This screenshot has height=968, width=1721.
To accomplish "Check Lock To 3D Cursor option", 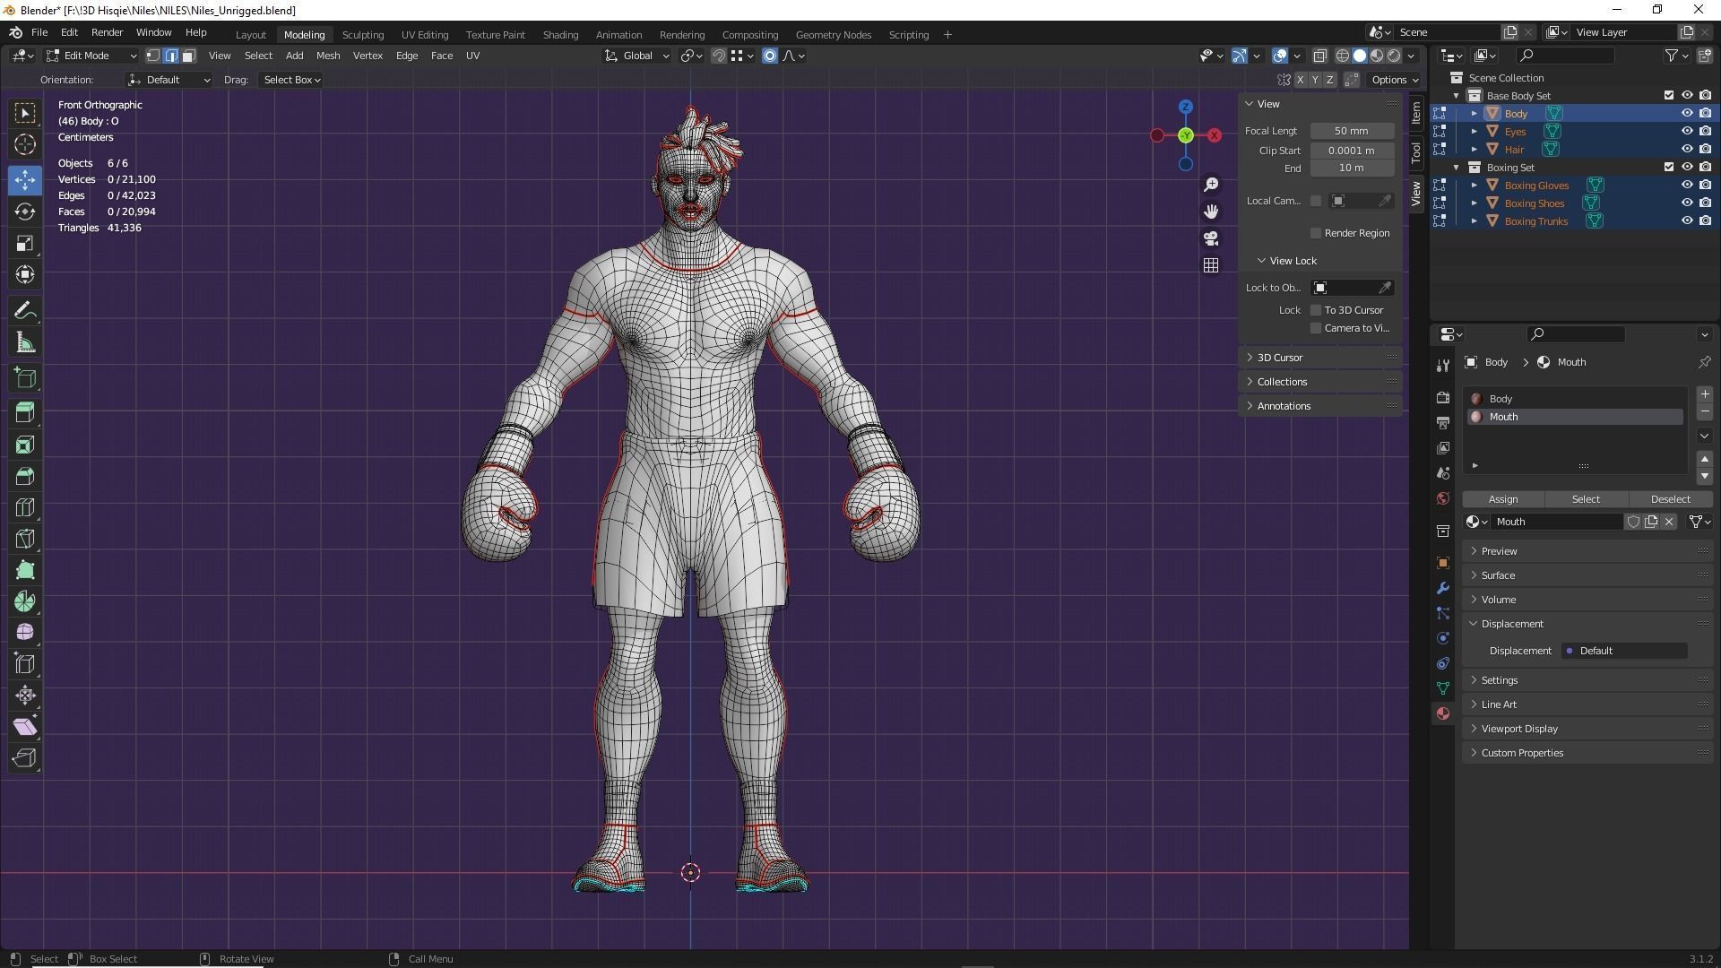I will pyautogui.click(x=1316, y=310).
